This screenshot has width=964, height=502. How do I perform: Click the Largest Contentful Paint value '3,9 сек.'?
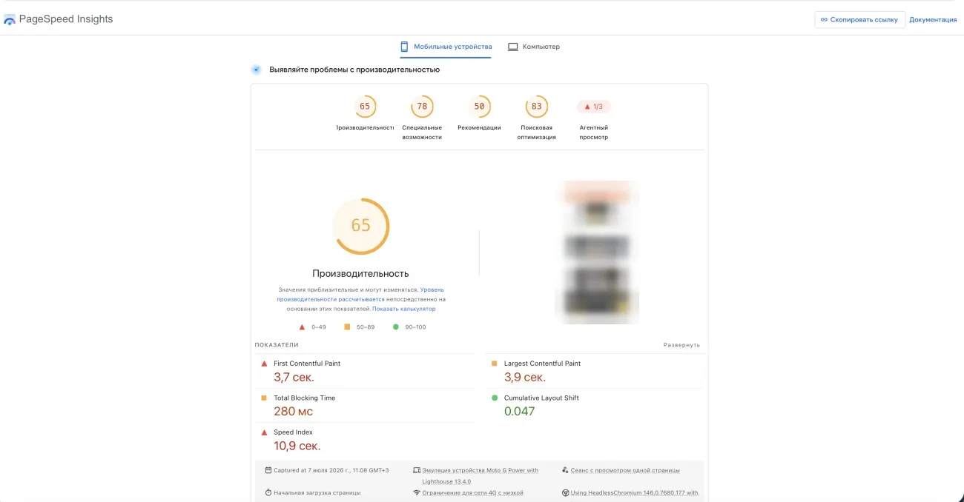pos(525,378)
